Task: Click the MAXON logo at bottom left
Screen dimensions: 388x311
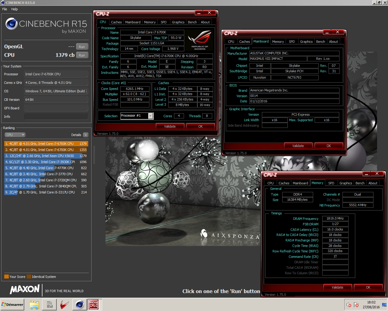Action: [25, 289]
